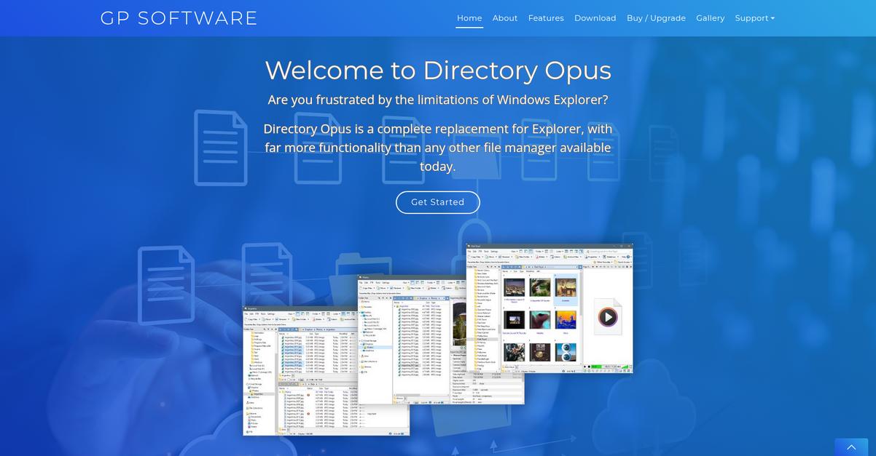Click the Get Started button
The width and height of the screenshot is (876, 456).
pos(437,202)
